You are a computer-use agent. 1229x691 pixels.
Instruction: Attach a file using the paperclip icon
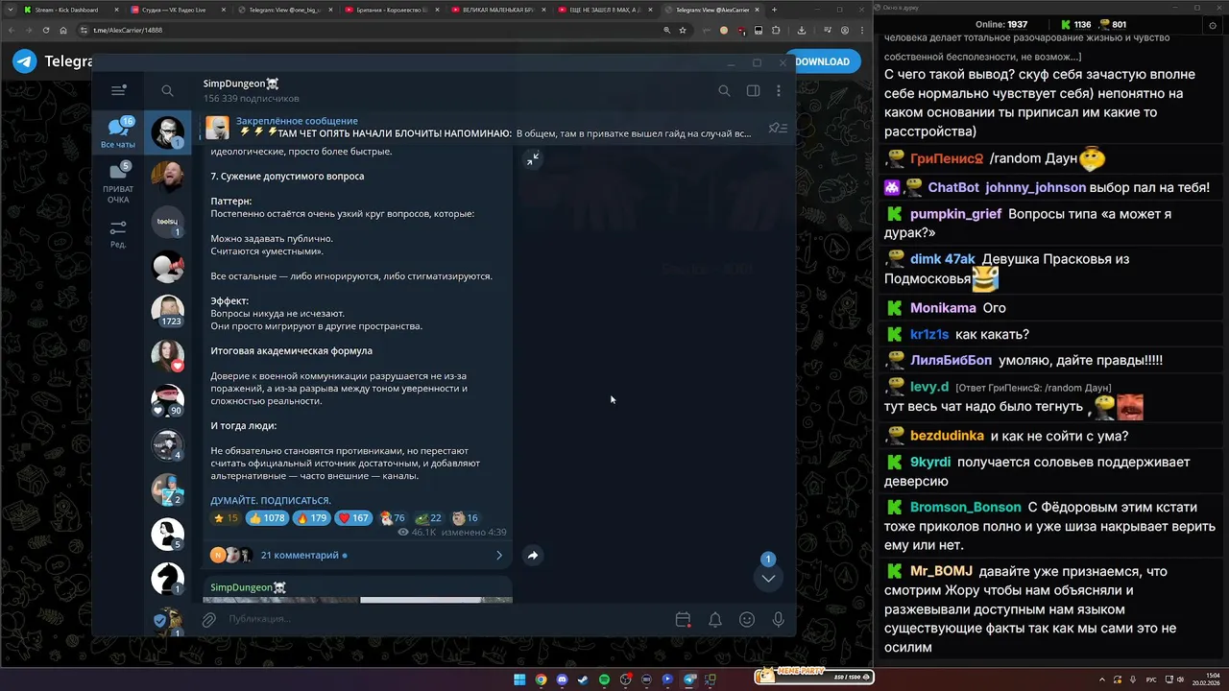tap(209, 619)
